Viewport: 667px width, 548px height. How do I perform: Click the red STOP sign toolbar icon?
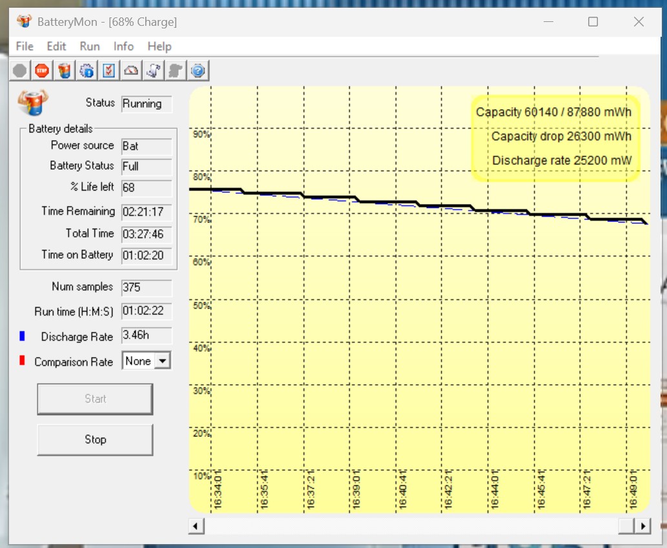42,70
